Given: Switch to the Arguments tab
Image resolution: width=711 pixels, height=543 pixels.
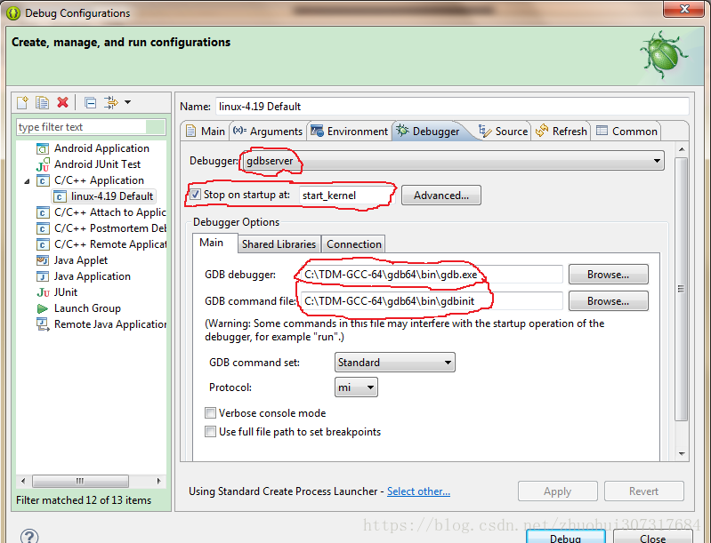Looking at the screenshot, I should click(x=268, y=132).
